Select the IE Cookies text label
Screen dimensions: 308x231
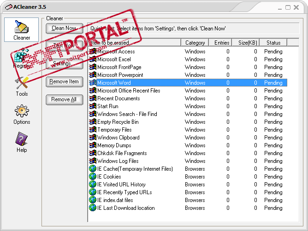(x=109, y=177)
